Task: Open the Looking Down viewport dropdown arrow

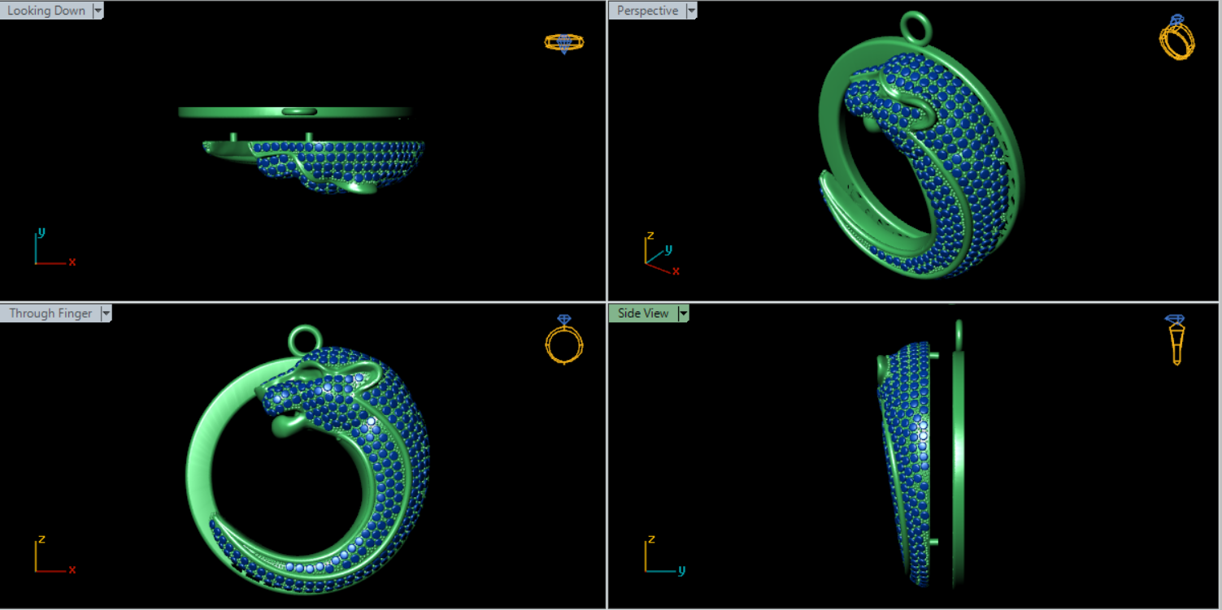Action: (x=98, y=11)
